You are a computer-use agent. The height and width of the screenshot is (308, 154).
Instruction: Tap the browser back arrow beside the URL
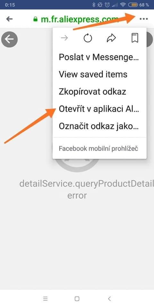9,19
